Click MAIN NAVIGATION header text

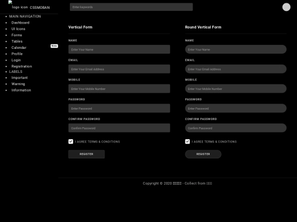tap(25, 16)
